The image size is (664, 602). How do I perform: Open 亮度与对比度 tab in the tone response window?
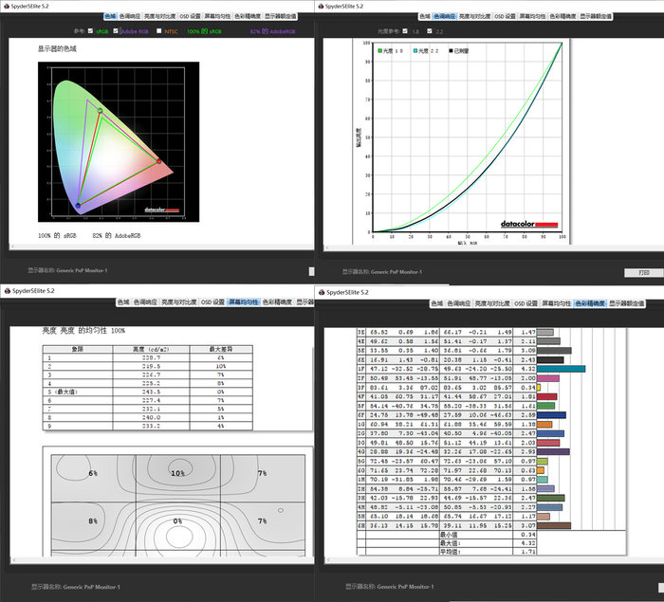point(474,16)
